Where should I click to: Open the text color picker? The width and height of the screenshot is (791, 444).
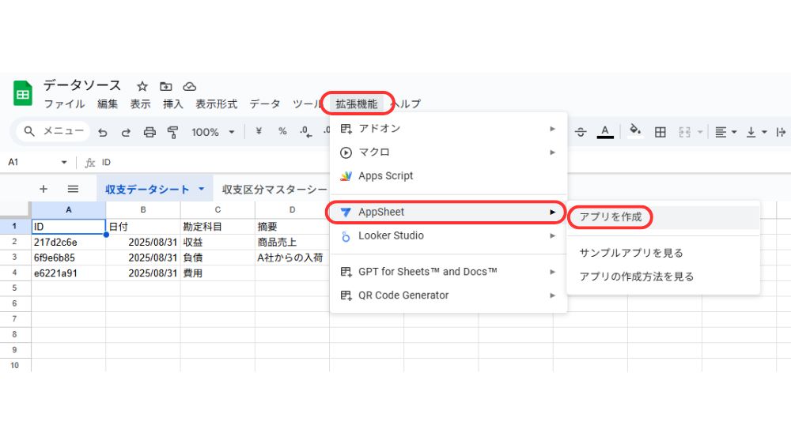605,132
